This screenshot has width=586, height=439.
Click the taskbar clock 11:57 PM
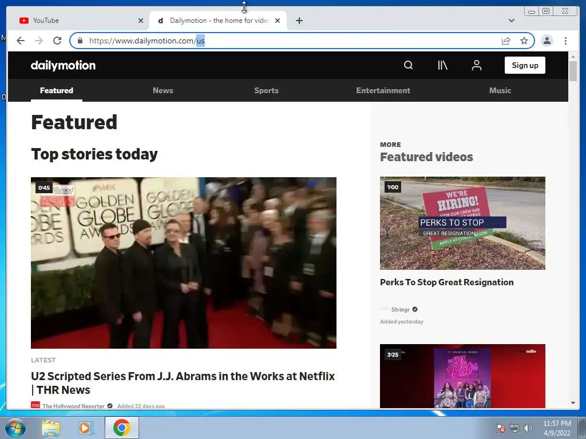[x=557, y=424]
